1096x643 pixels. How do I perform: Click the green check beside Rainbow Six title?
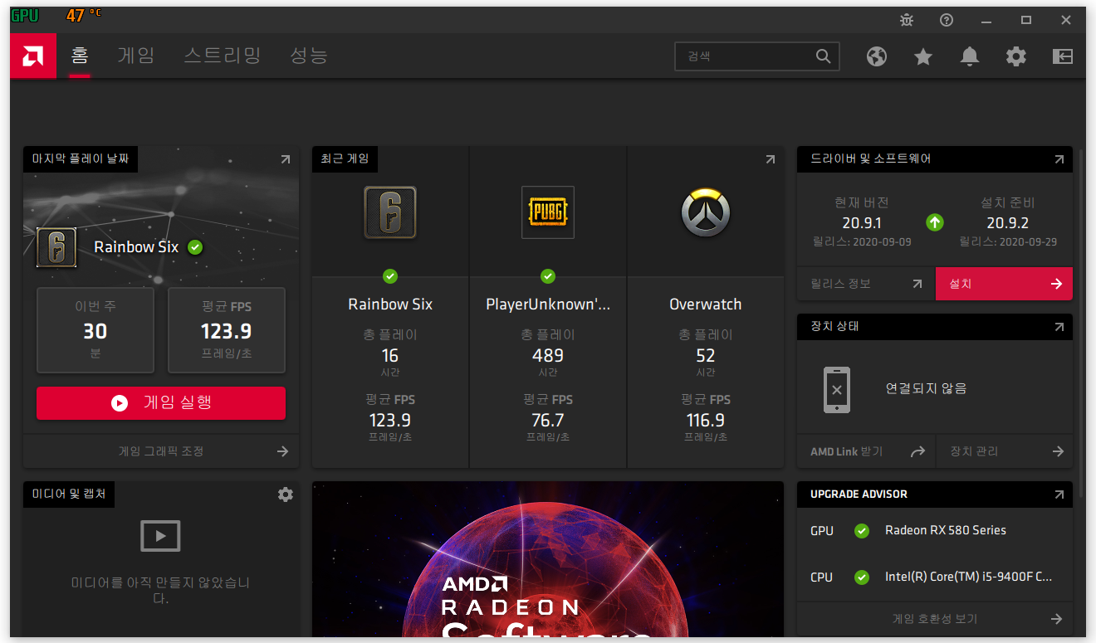pyautogui.click(x=195, y=247)
